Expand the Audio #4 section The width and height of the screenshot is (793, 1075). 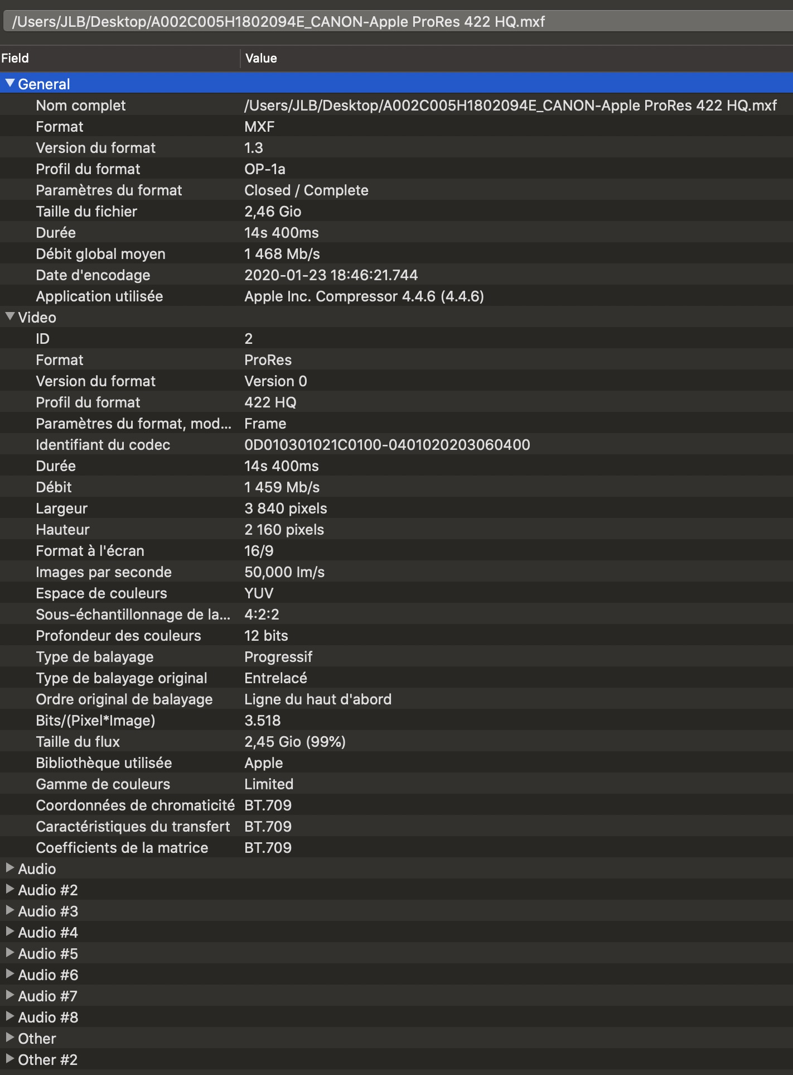coord(9,932)
